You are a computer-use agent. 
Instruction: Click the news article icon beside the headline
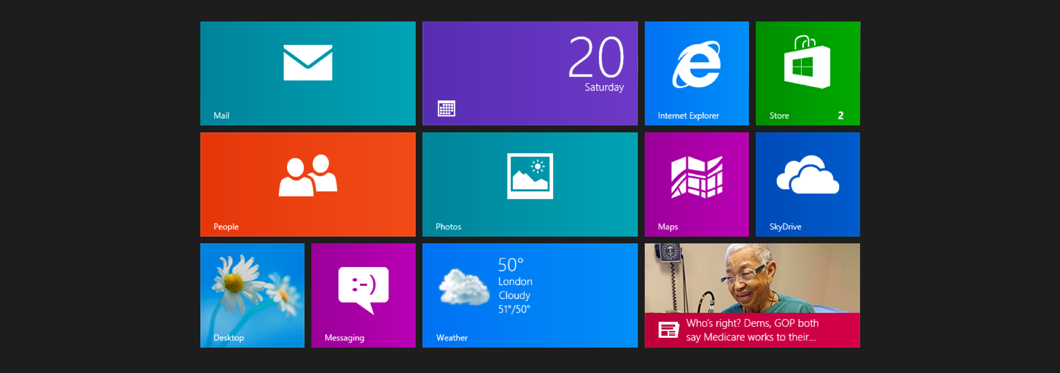click(668, 330)
